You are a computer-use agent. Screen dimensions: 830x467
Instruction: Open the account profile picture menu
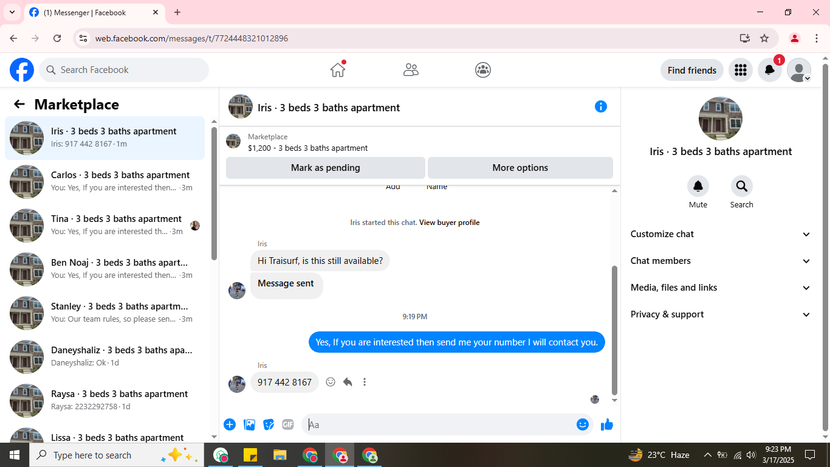799,70
